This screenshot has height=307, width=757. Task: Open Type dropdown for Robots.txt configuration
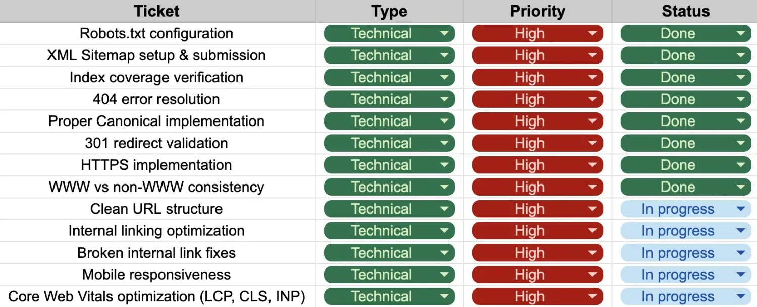pos(444,34)
